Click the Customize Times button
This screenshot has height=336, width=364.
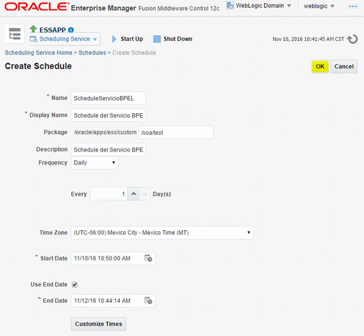tap(99, 324)
